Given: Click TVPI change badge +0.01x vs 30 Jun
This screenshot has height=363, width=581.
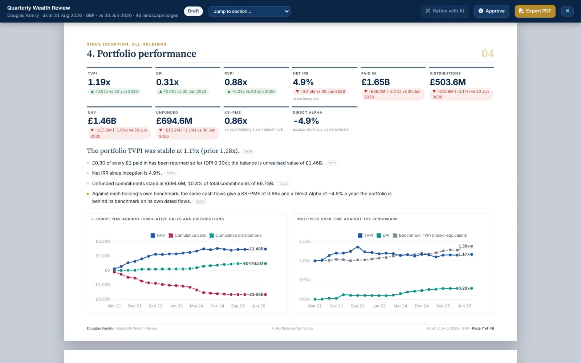Looking at the screenshot, I should coord(114,91).
